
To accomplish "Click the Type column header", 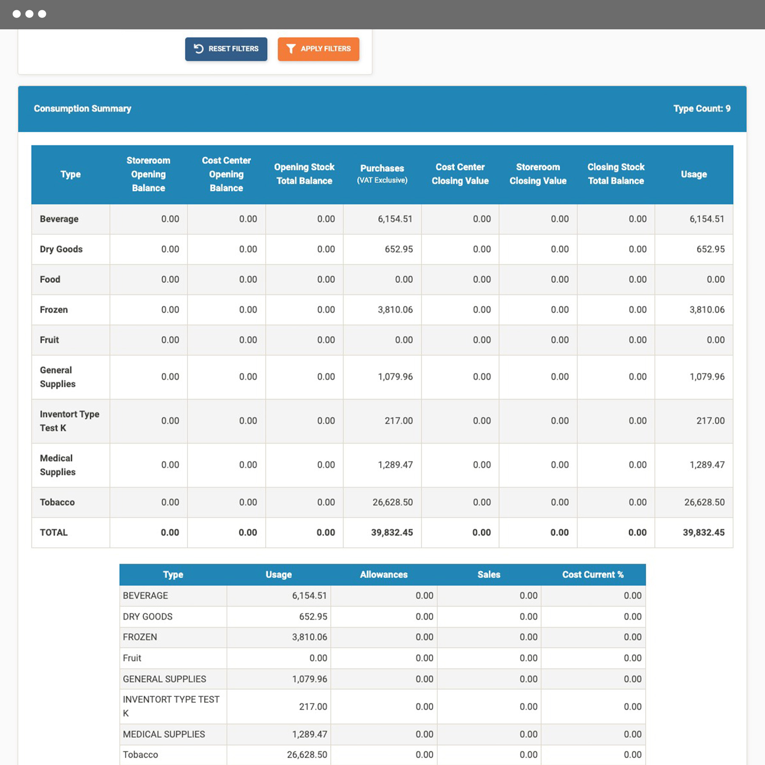I will [x=71, y=174].
